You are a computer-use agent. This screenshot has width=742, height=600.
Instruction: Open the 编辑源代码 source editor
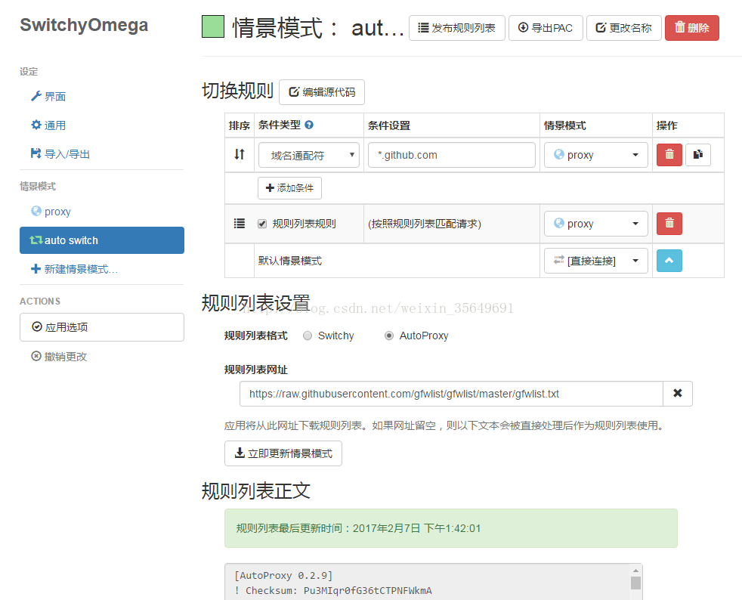[x=322, y=91]
